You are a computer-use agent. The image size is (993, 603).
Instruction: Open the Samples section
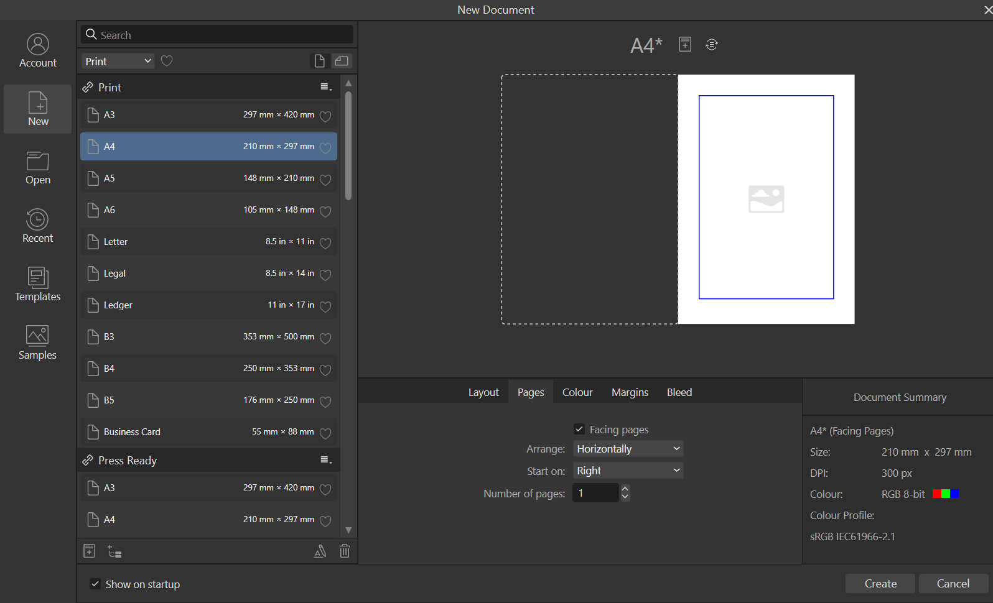(37, 343)
